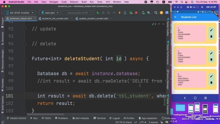Tap the Android home navigation button

coord(195,98)
